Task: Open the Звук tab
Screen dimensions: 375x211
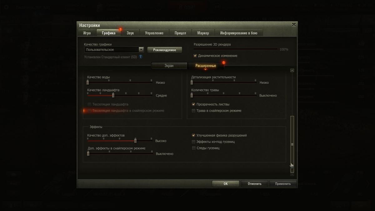Action: point(130,33)
